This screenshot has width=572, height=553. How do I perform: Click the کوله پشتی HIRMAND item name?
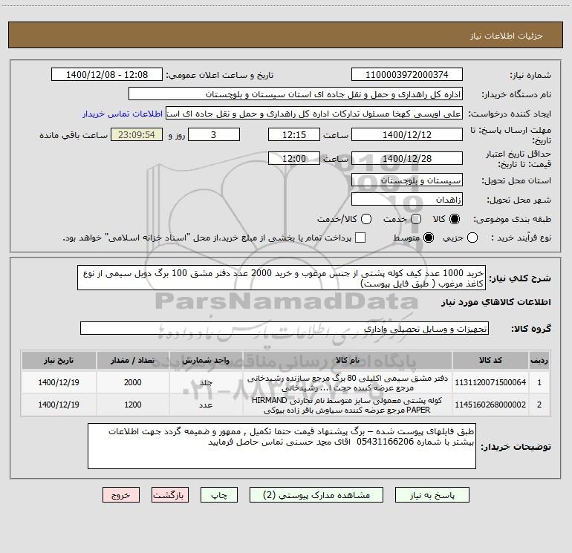click(347, 405)
